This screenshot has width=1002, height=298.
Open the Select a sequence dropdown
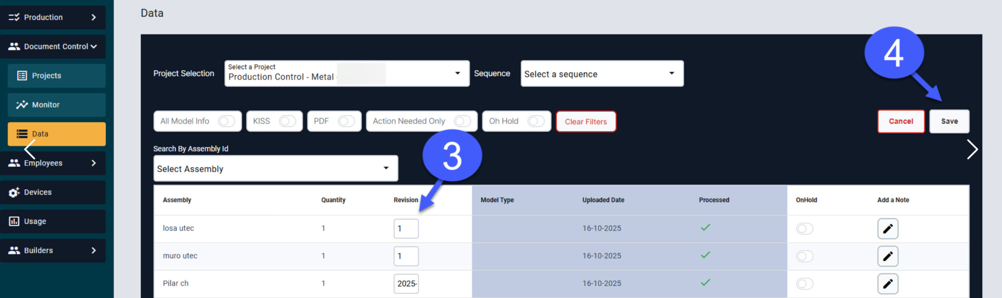(602, 74)
